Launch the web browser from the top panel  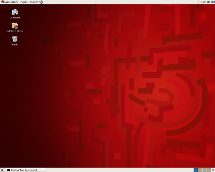coord(41,2)
